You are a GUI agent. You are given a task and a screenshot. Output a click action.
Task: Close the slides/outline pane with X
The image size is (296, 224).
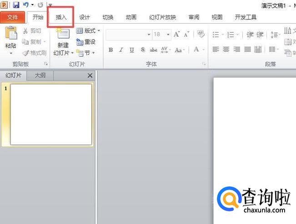tap(90, 75)
